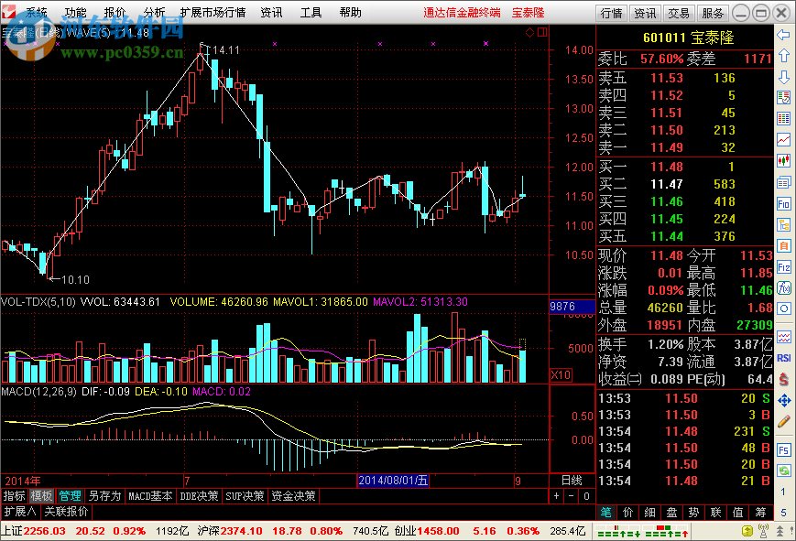796x541 pixels.
Task: Click the antenna signal icon in status bar
Action: coord(763,531)
